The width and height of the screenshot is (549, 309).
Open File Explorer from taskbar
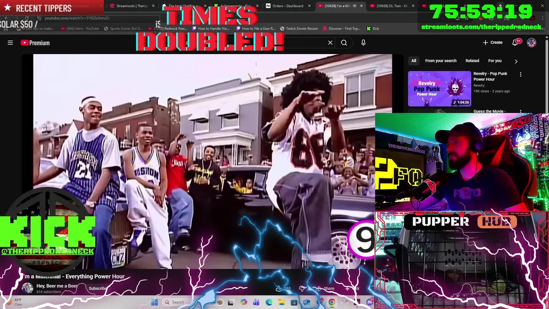[281, 302]
